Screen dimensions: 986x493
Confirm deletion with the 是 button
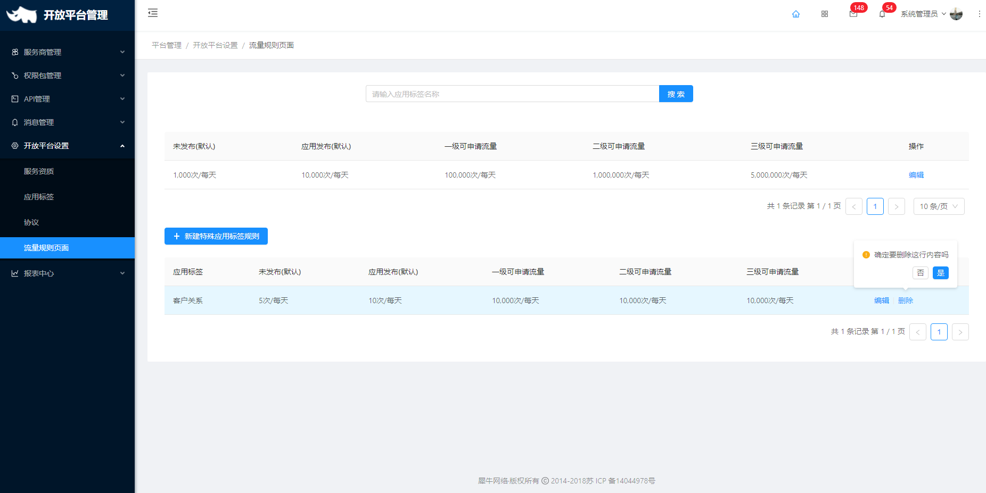pyautogui.click(x=941, y=273)
